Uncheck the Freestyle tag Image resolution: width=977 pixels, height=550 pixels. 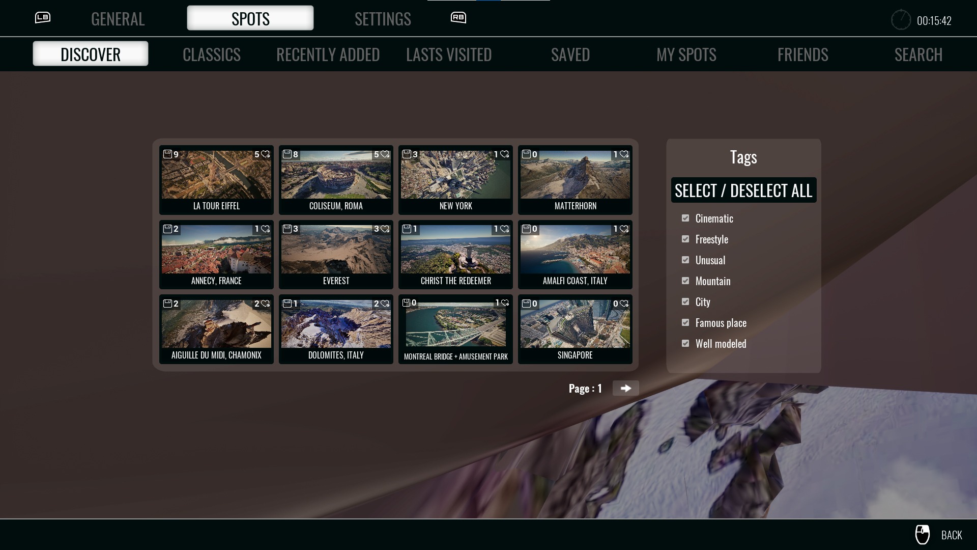click(685, 239)
